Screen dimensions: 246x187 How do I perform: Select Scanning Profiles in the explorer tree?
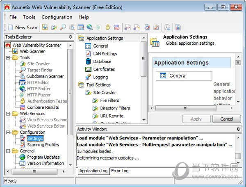(x=43, y=145)
